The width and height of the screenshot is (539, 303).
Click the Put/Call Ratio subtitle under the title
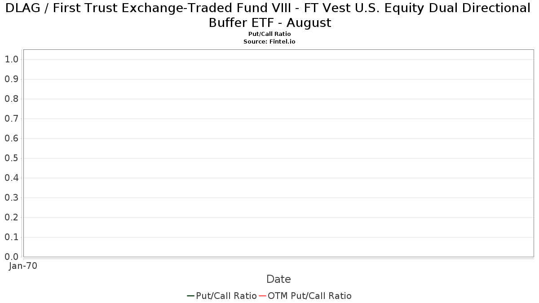click(x=269, y=34)
